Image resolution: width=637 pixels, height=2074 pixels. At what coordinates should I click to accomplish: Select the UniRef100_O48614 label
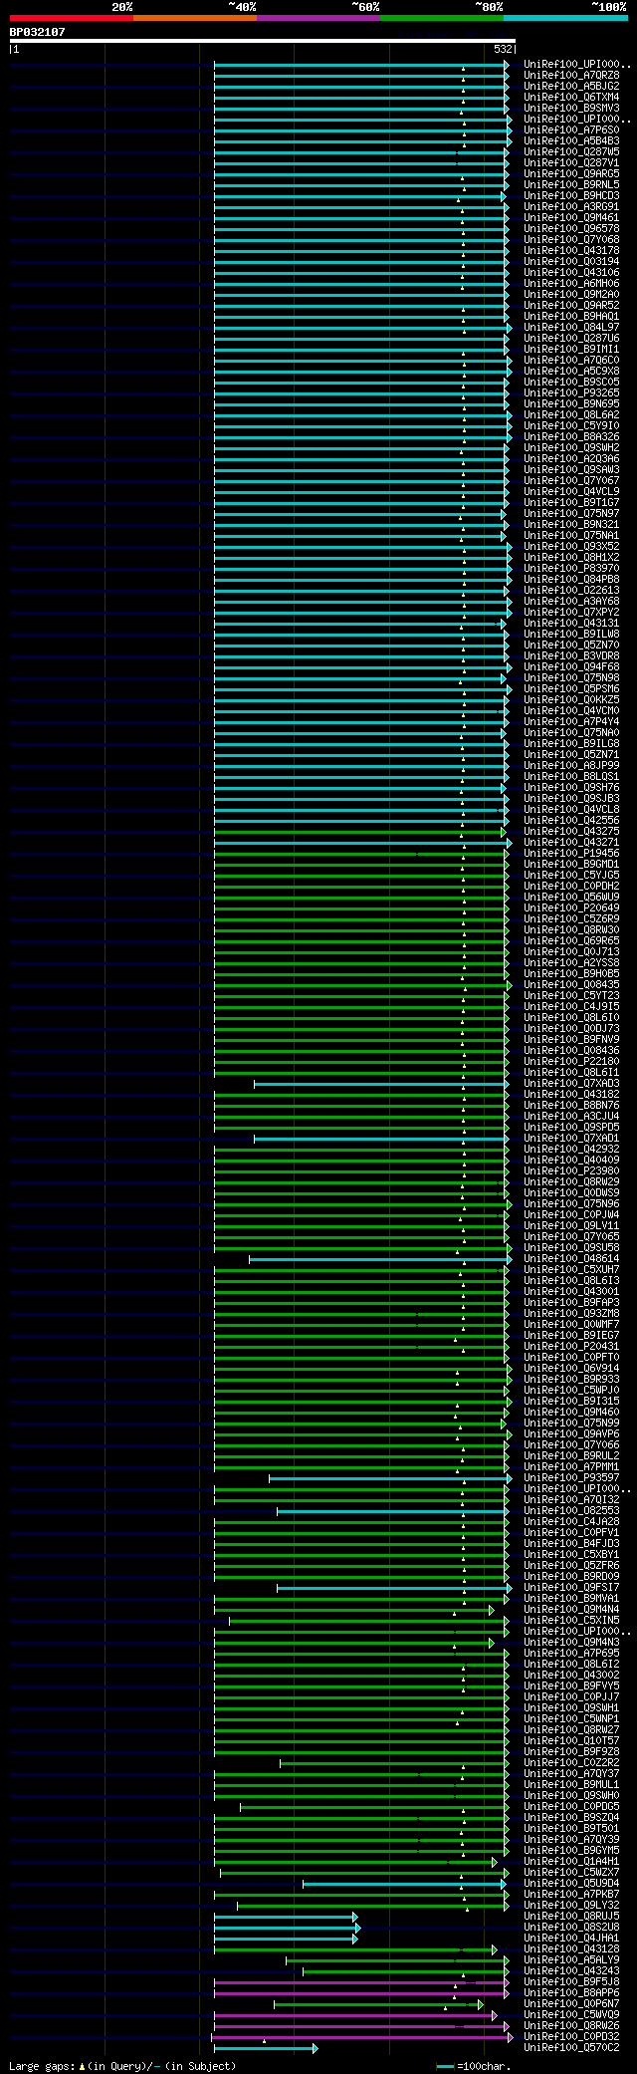pyautogui.click(x=571, y=1258)
